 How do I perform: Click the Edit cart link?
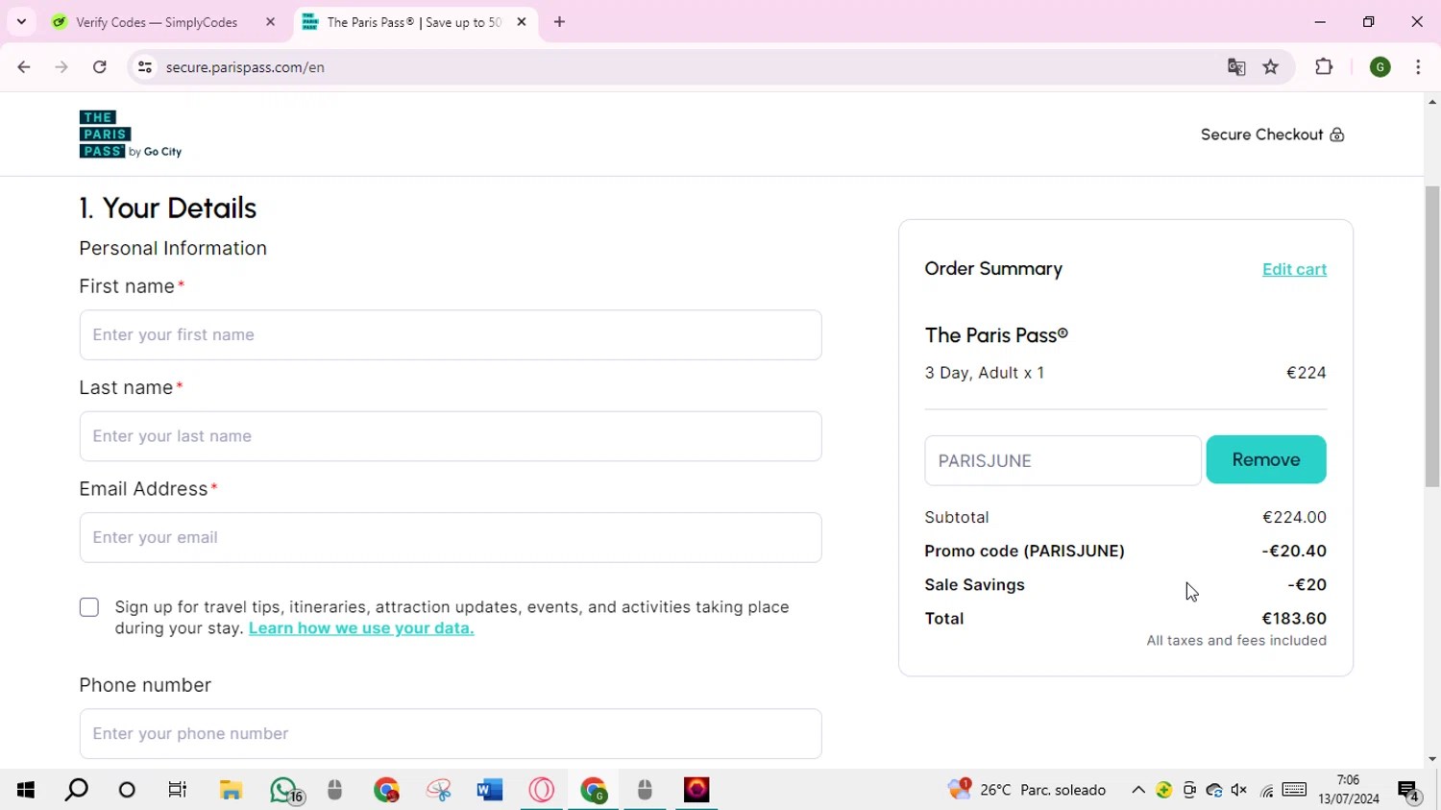[x=1294, y=269]
